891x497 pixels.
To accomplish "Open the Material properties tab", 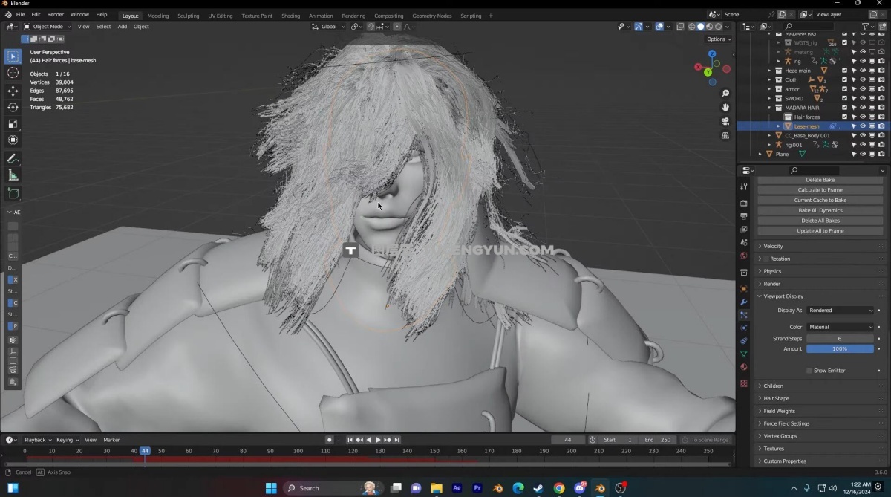I will [x=743, y=367].
